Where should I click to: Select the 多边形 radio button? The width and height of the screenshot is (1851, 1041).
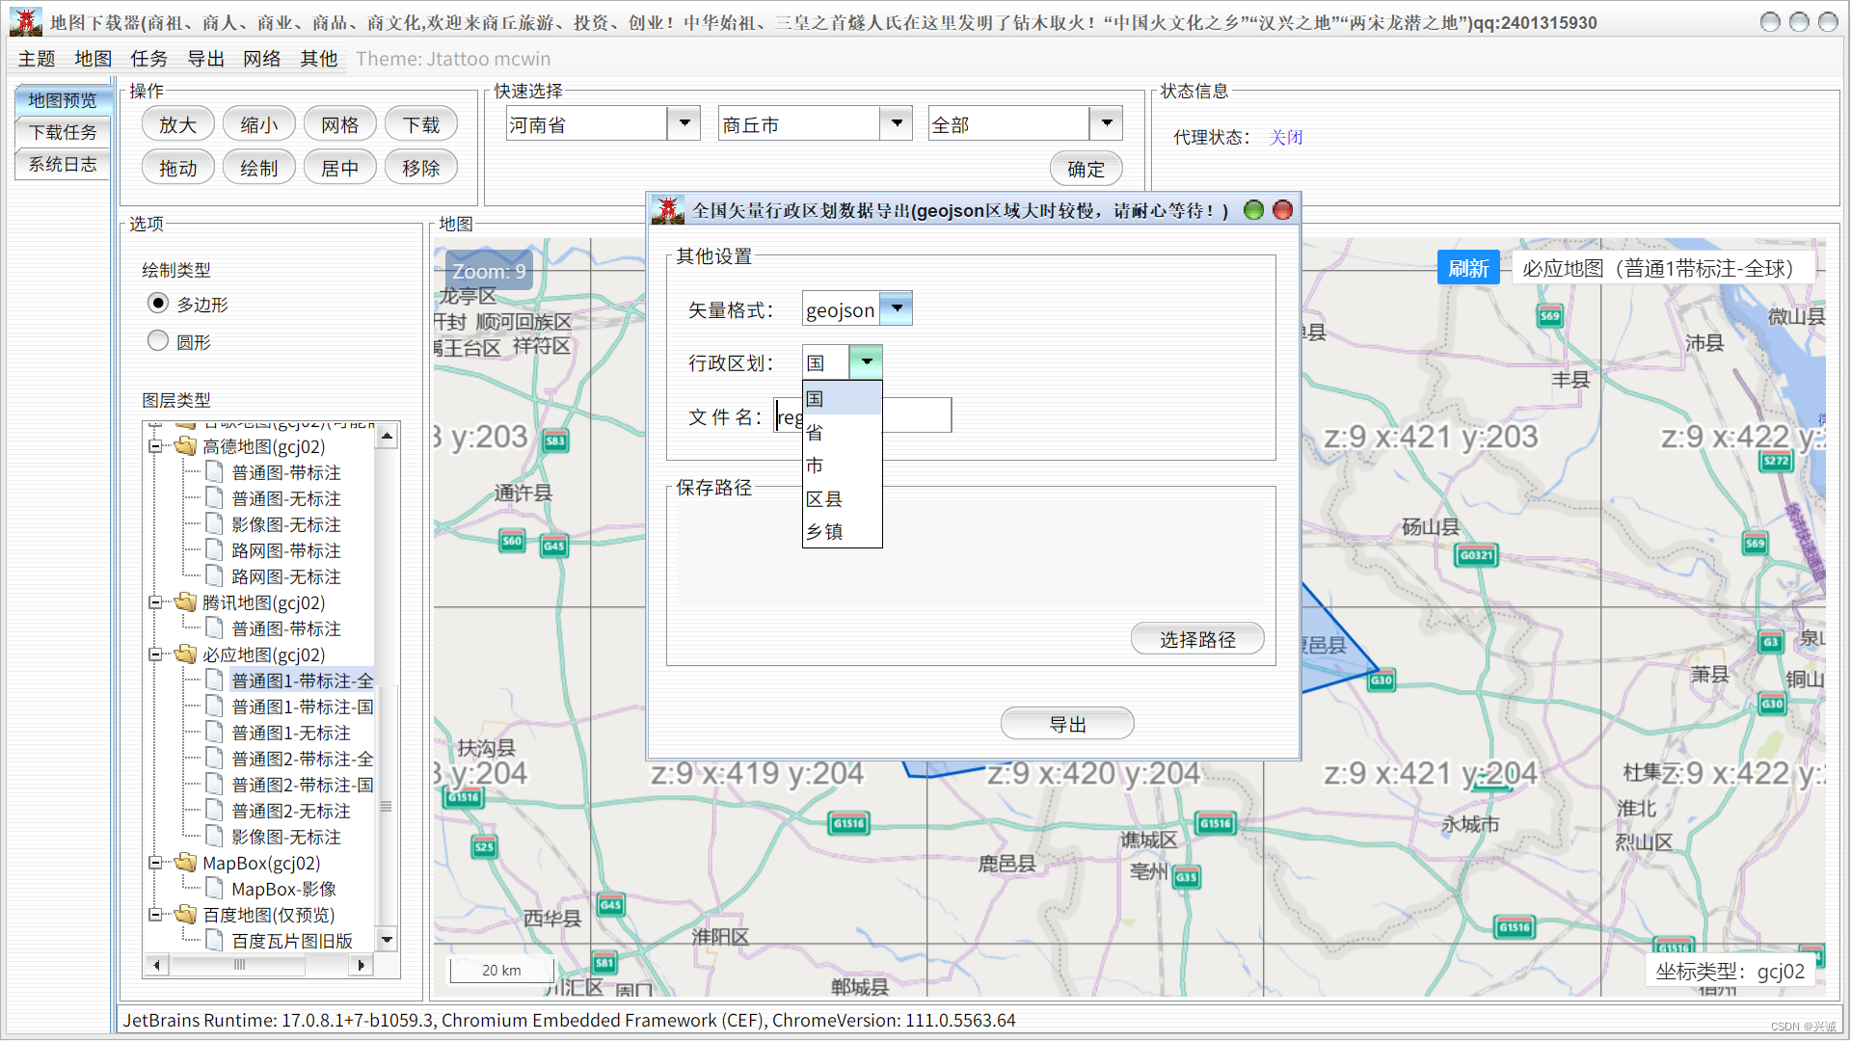coord(158,304)
